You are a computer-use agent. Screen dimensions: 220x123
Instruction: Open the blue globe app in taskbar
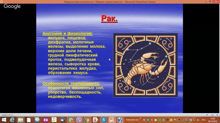[x=120, y=120]
